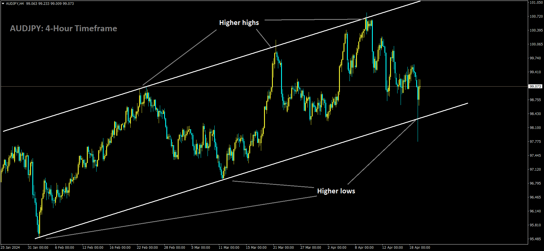Click the 16 Feb 00:00 date label

(120, 248)
